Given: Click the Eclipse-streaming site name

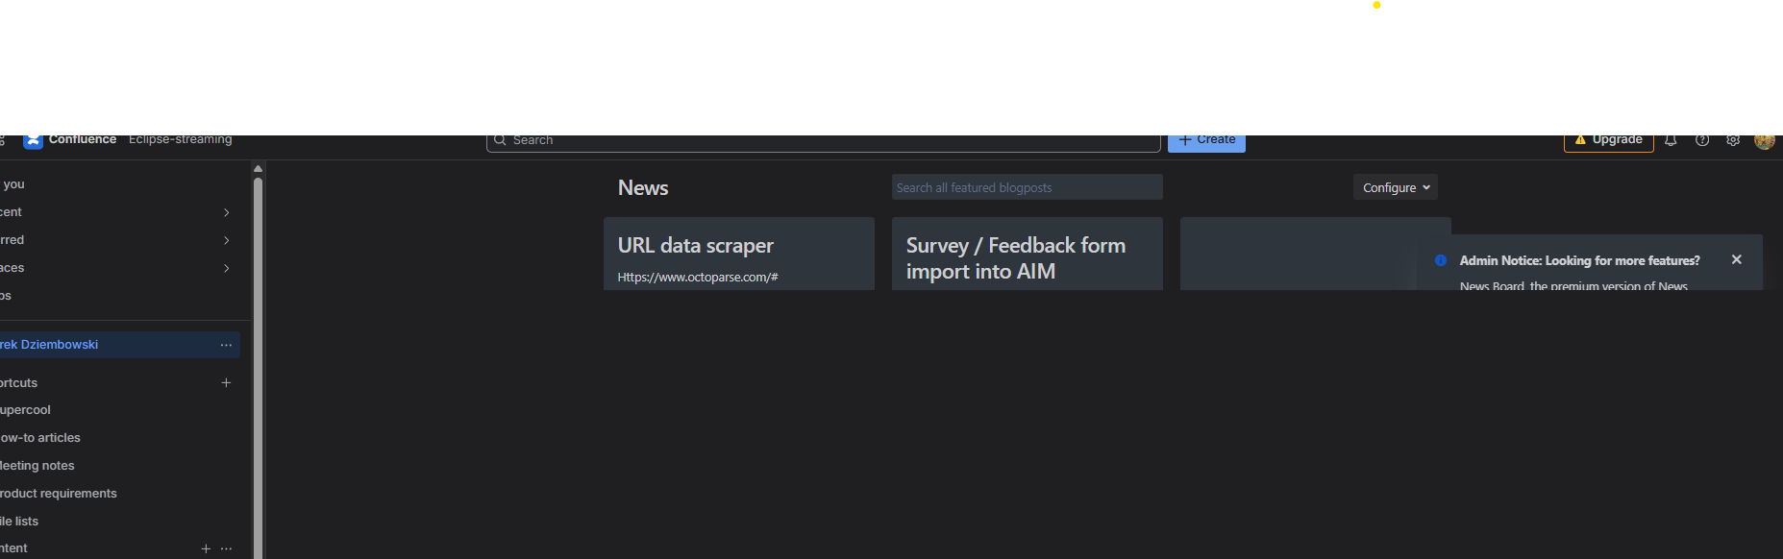Looking at the screenshot, I should (x=181, y=140).
